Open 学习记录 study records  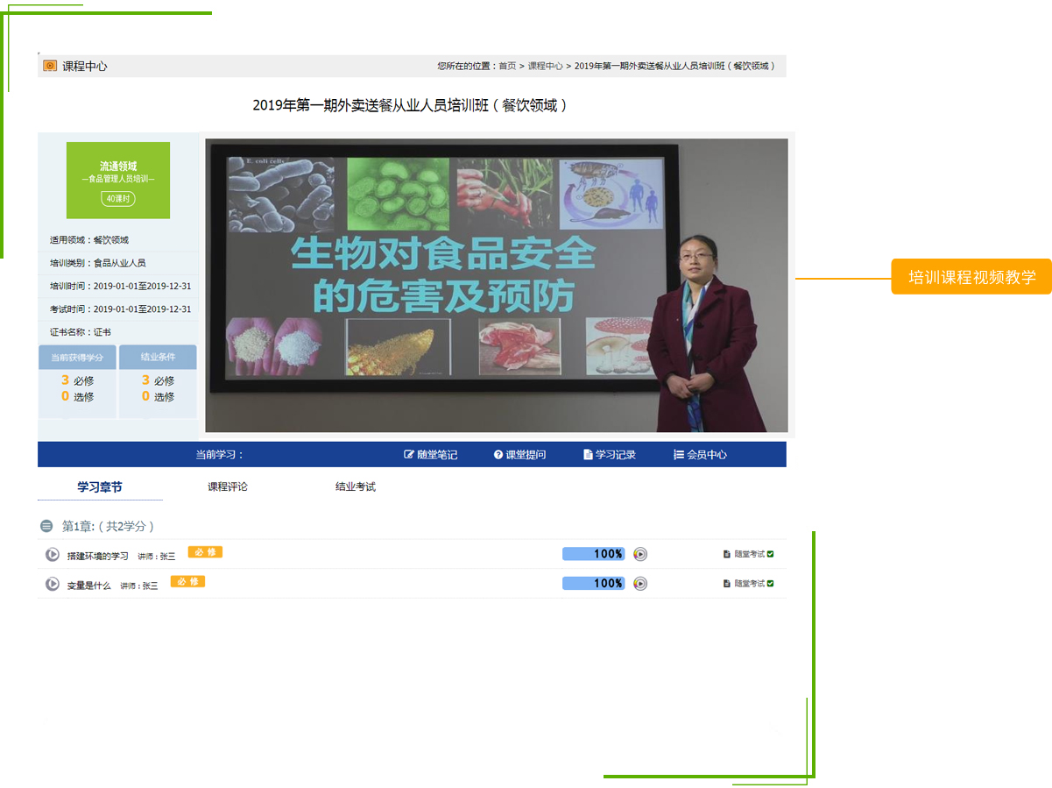click(610, 455)
